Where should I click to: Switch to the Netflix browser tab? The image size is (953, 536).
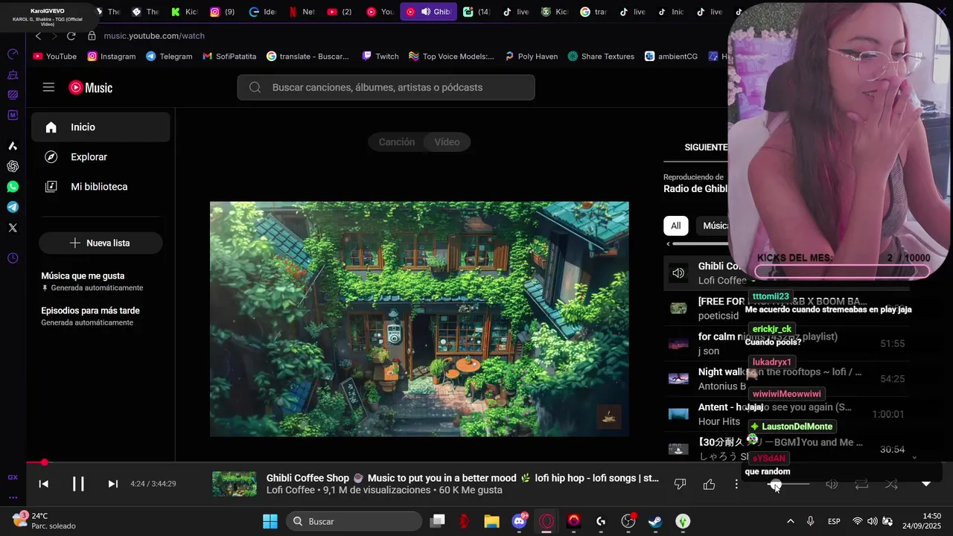(302, 12)
